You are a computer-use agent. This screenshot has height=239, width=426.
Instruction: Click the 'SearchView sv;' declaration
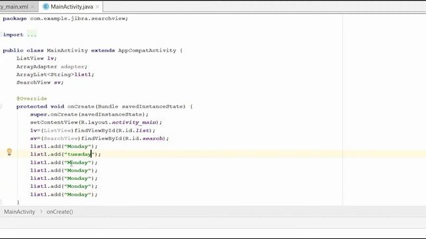tap(40, 82)
